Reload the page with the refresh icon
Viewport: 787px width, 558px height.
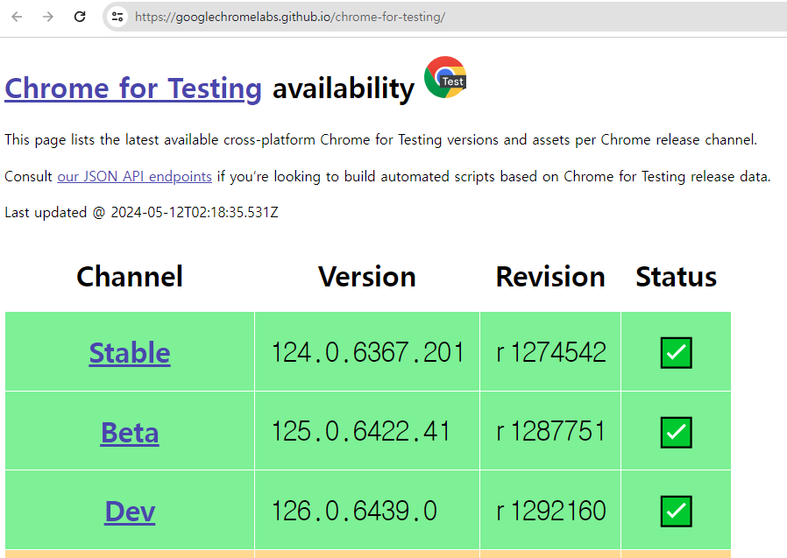tap(80, 17)
